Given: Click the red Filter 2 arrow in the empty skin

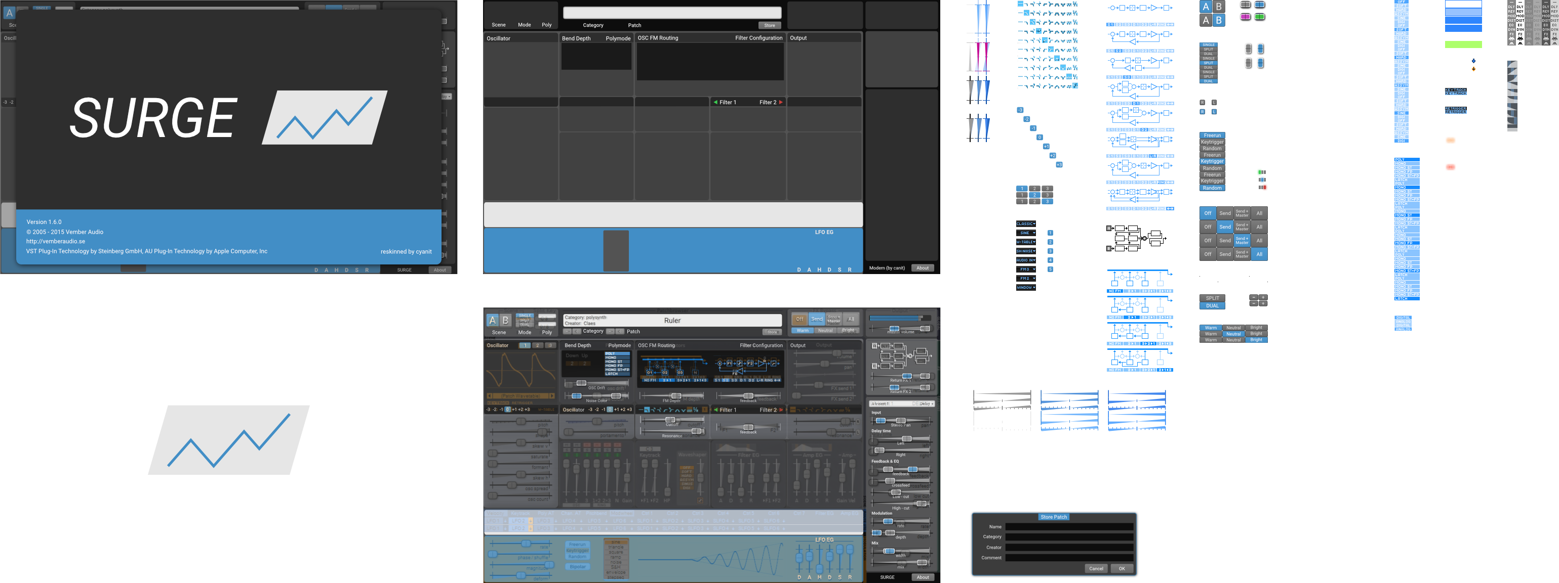Looking at the screenshot, I should (781, 102).
